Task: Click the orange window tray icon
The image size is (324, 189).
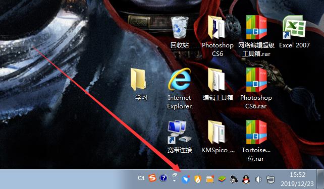Action: [x=210, y=179]
